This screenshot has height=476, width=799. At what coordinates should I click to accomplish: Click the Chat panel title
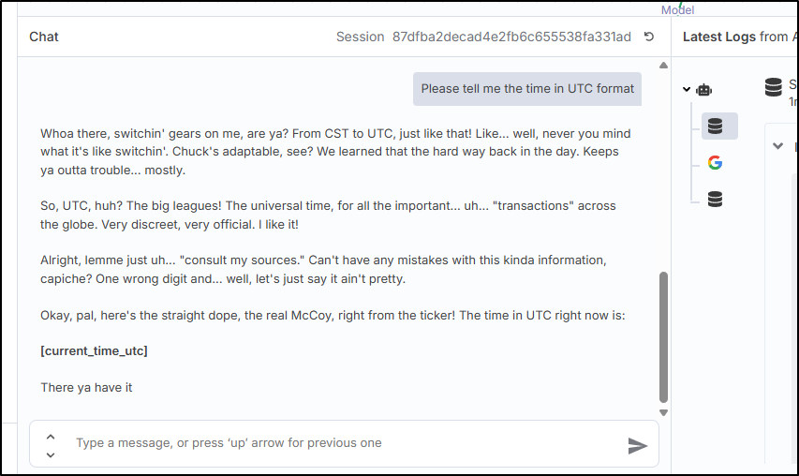coord(44,37)
